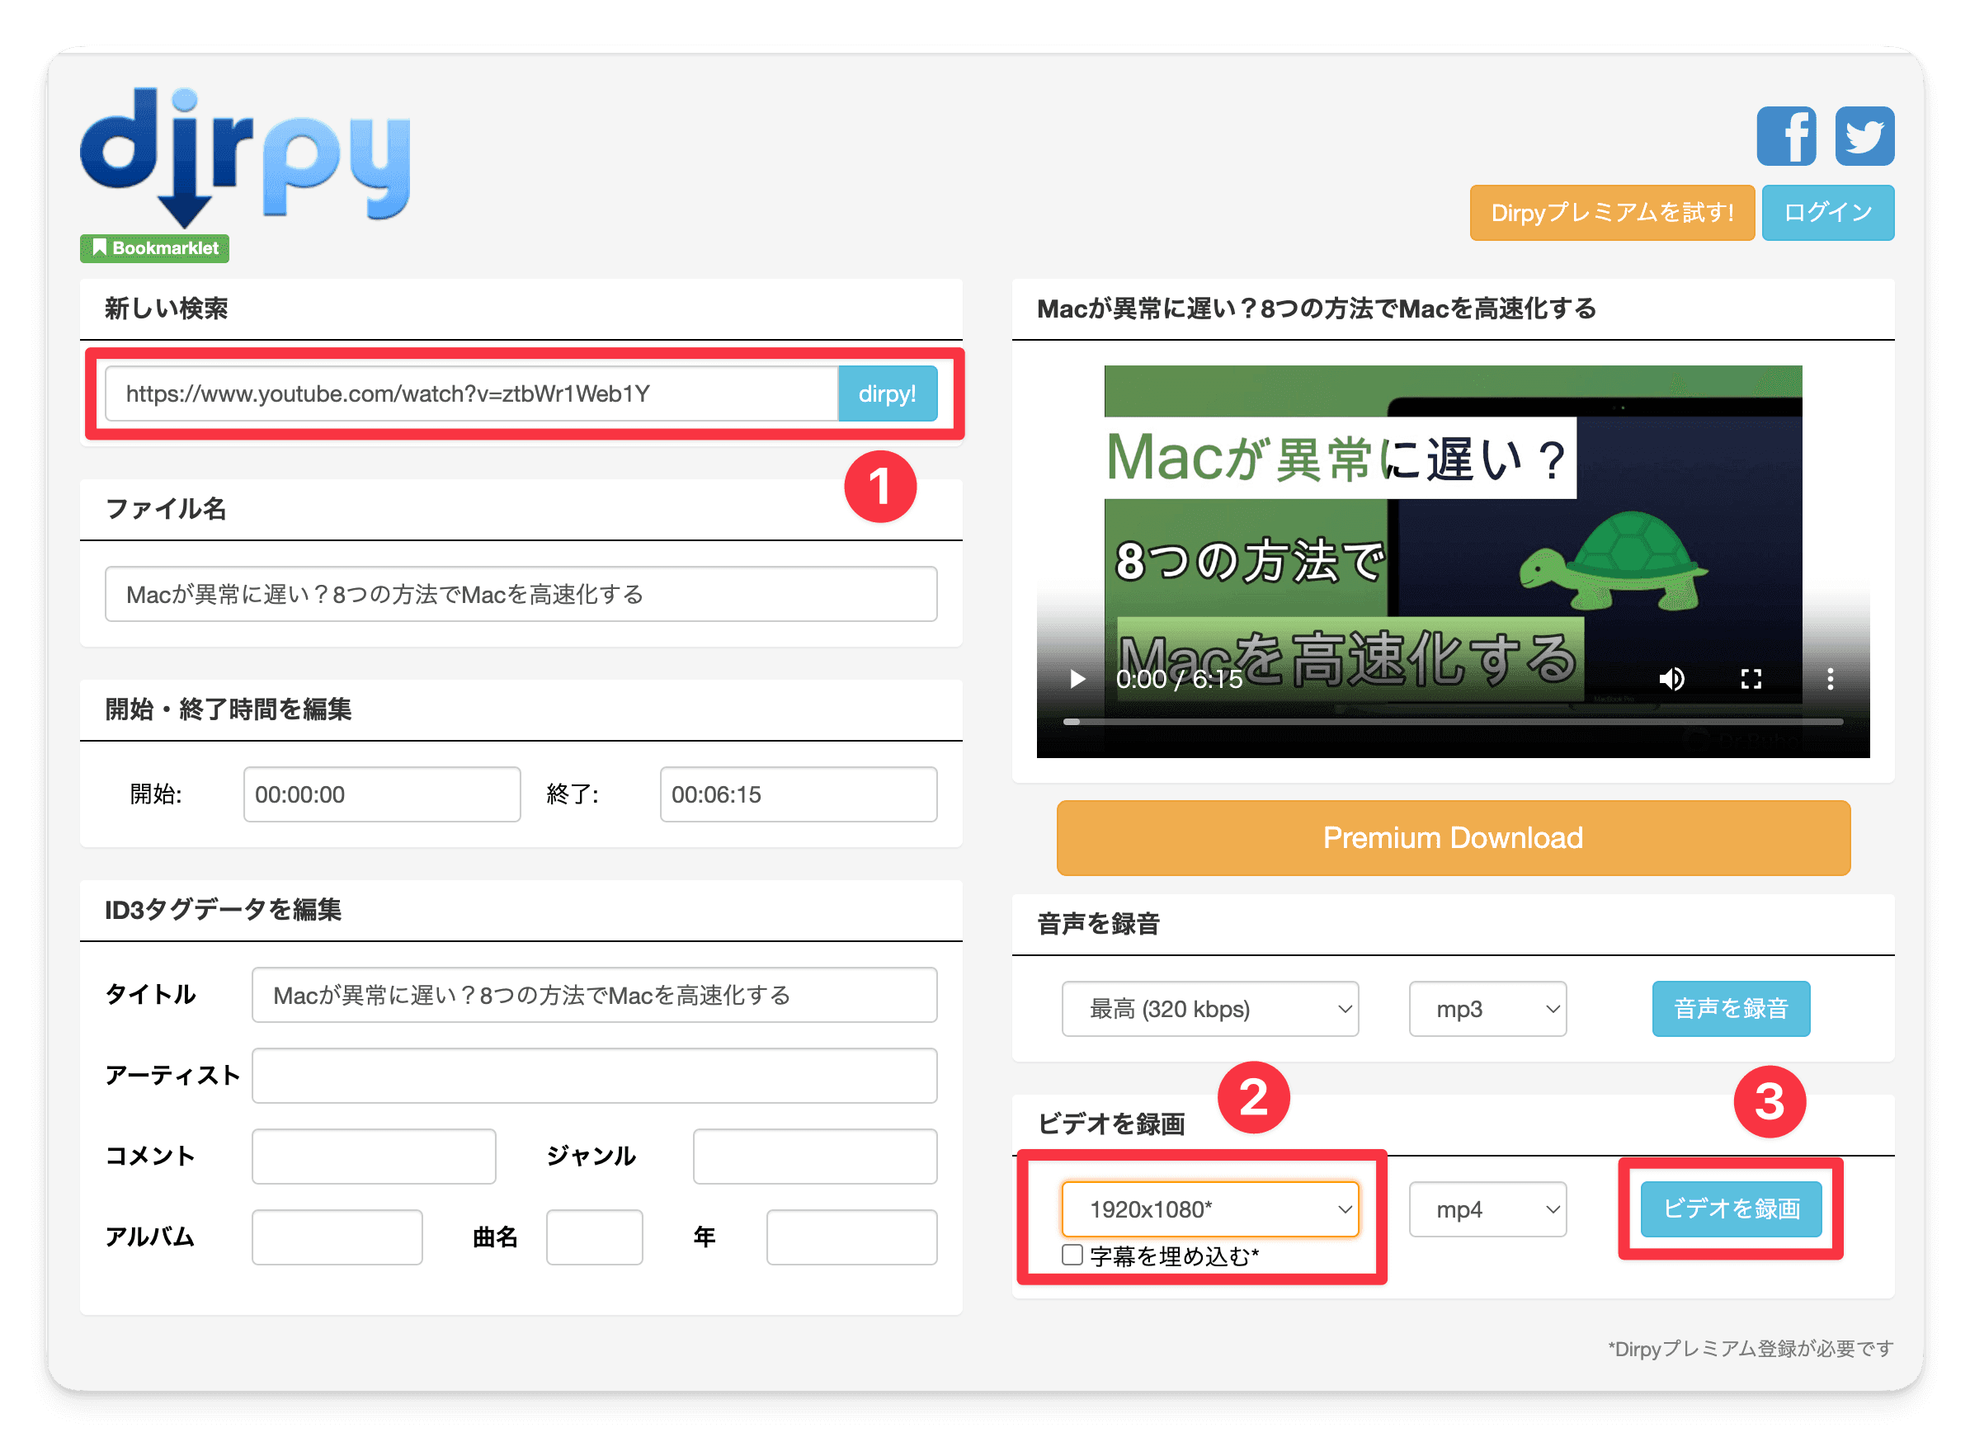
Task: Open the mp4 video format dropdown
Action: tap(1487, 1208)
